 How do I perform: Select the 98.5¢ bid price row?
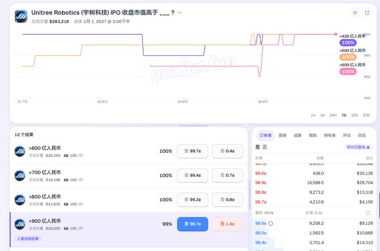click(x=314, y=233)
